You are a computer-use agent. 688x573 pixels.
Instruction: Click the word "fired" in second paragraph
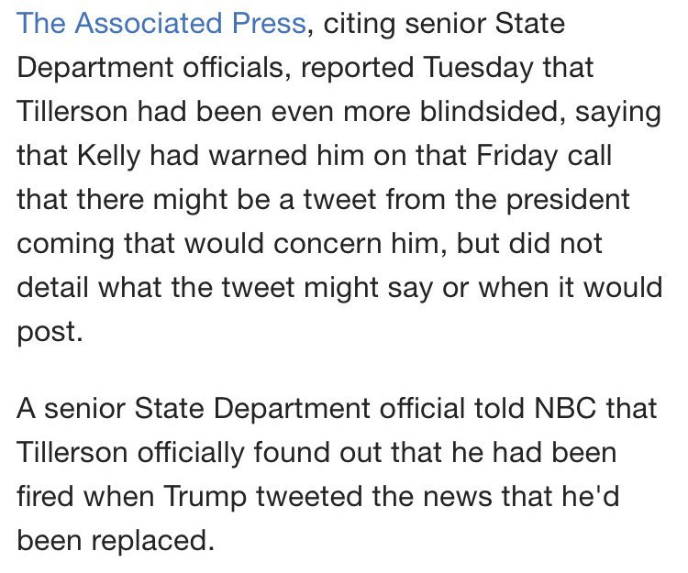pos(50,497)
